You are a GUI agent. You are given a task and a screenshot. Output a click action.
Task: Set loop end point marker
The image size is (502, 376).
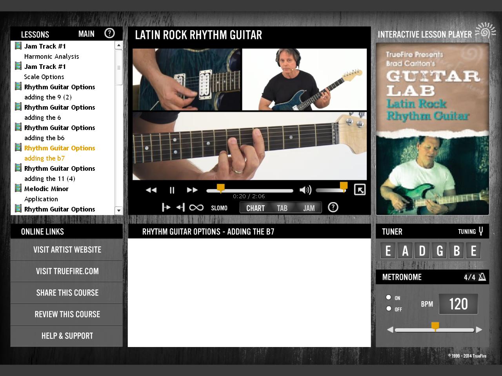click(x=180, y=208)
